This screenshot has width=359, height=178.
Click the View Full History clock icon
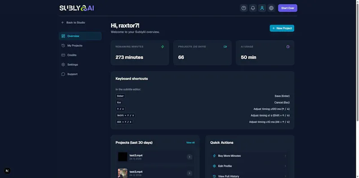215,176
